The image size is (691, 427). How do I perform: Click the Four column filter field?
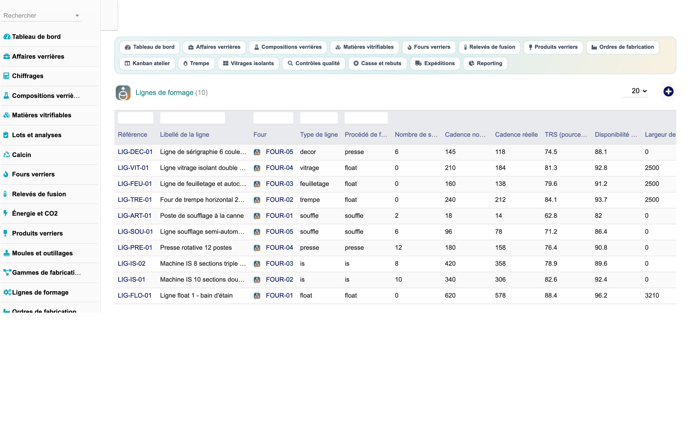[273, 118]
